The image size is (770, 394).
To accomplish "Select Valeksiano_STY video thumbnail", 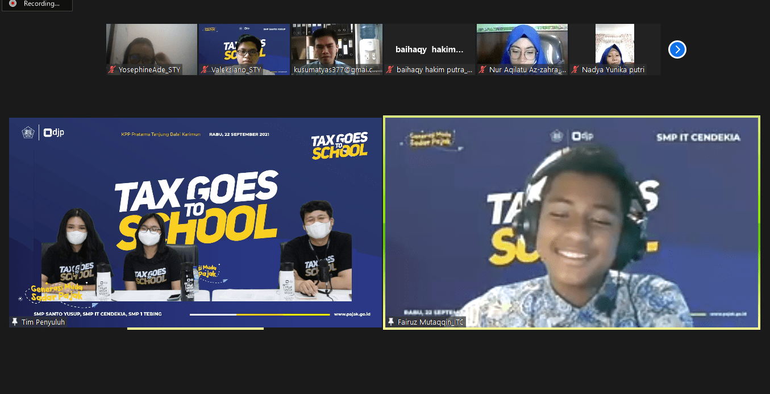I will tap(244, 45).
